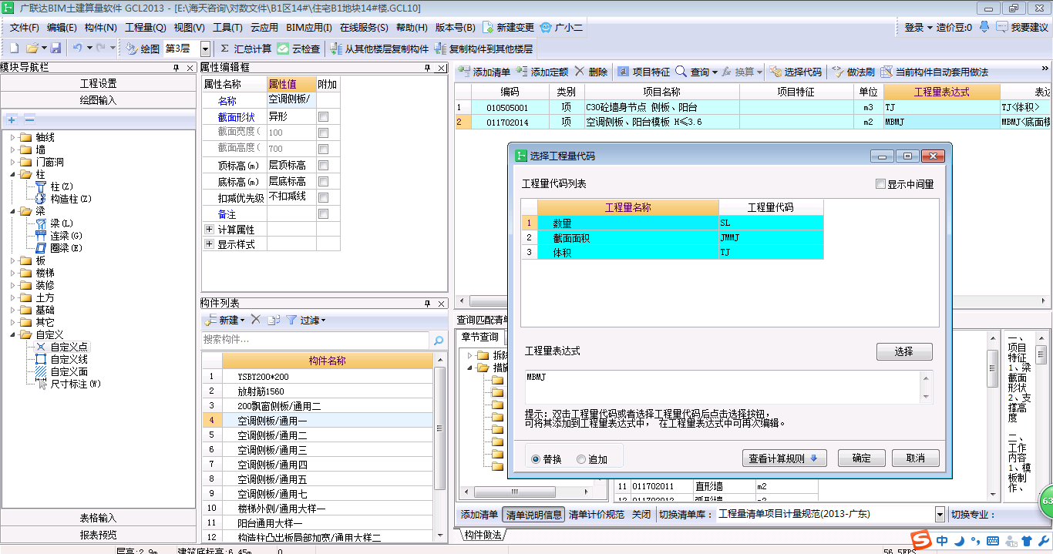This screenshot has height=554, width=1053.
Task: Click delete X icon in 构件列表 toolbar
Action: click(257, 320)
